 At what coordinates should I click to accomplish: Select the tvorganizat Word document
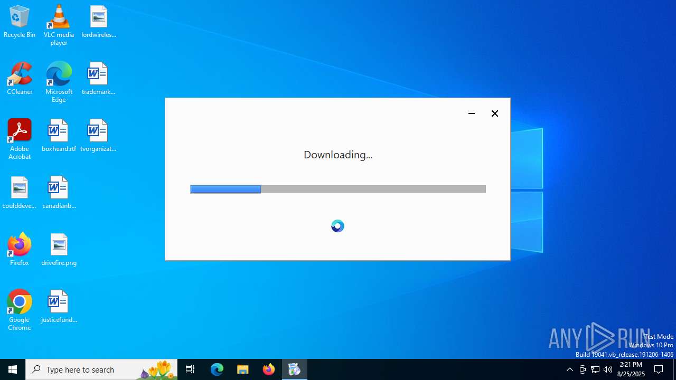click(98, 136)
